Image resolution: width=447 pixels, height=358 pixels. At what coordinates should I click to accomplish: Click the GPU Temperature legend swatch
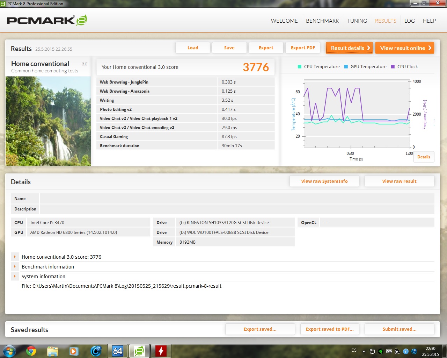point(346,67)
